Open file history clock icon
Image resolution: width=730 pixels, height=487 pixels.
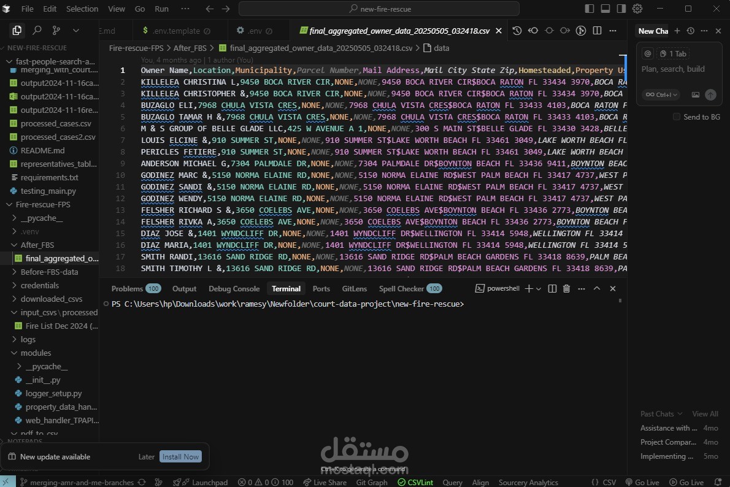click(x=517, y=30)
